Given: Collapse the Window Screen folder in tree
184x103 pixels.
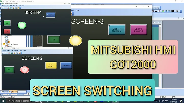Looking at the screenshot, I should (2, 44).
